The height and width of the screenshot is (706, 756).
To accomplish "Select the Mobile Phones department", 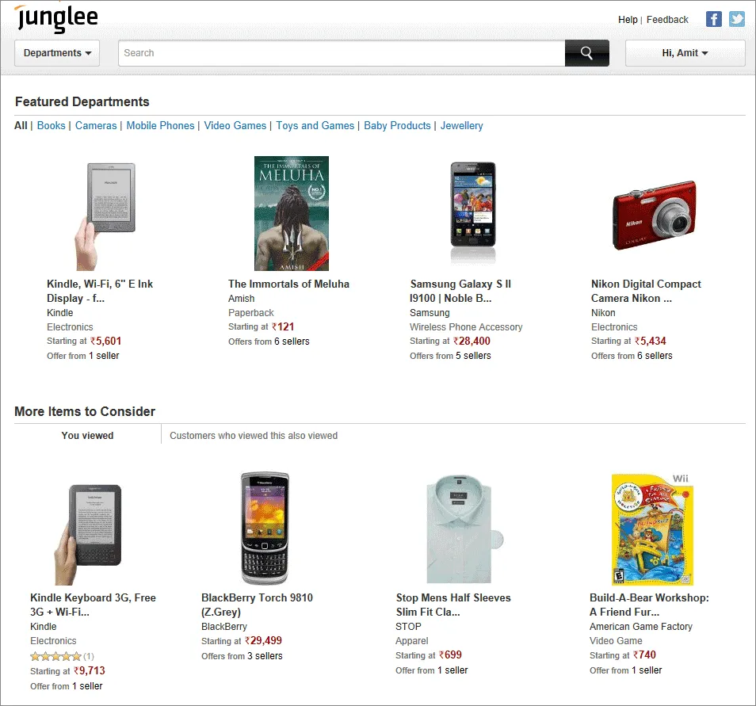I will coord(160,125).
